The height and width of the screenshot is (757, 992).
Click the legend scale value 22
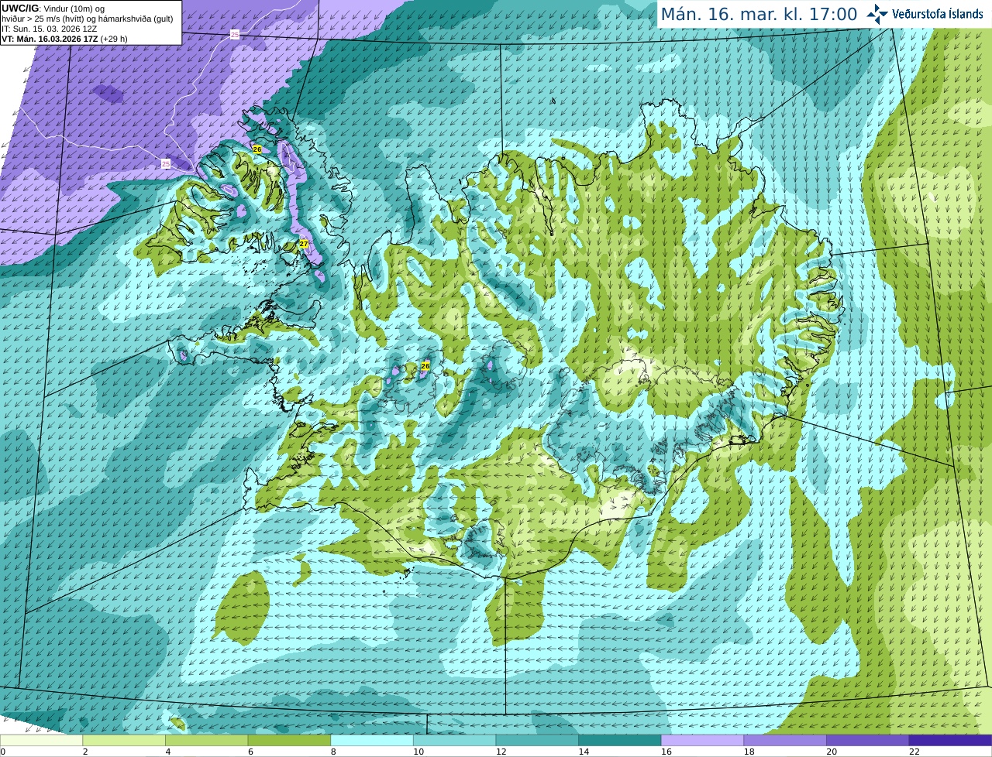[914, 752]
